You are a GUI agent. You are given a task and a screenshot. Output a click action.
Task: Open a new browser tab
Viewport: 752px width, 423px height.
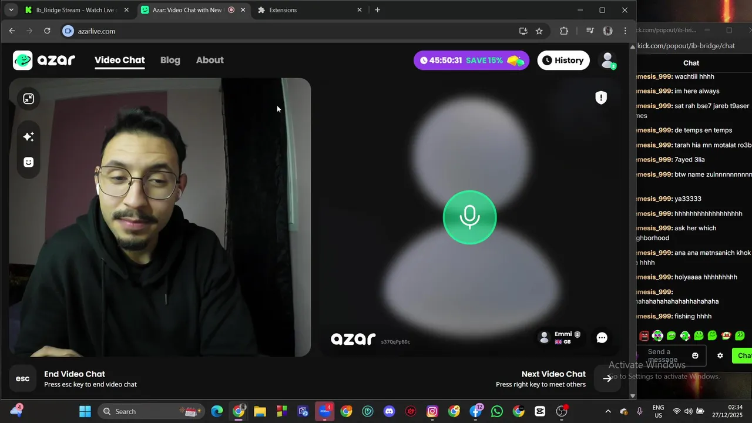377,10
